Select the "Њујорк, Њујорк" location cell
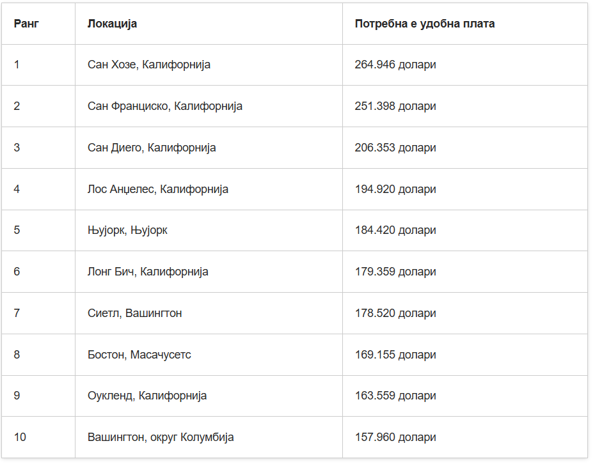This screenshot has width=595, height=464. tap(127, 230)
